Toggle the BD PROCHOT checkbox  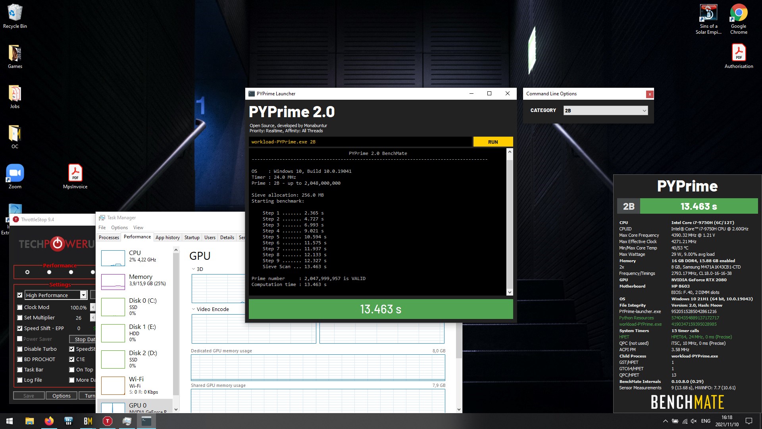pos(20,359)
